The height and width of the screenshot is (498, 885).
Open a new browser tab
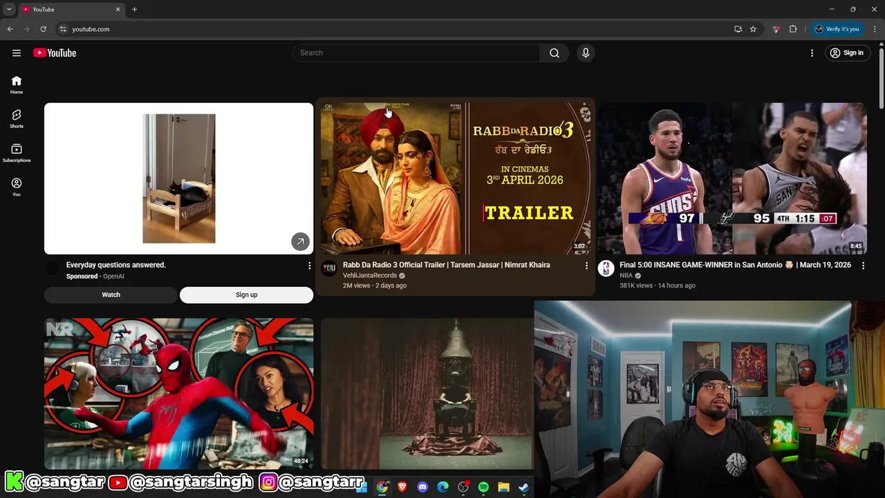(134, 9)
